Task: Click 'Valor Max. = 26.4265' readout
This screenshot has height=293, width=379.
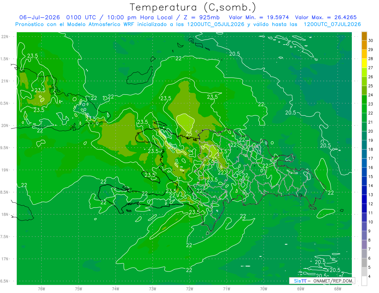Action: pos(326,17)
